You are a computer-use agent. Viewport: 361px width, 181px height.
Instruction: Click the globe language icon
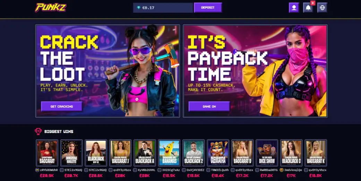322,8
